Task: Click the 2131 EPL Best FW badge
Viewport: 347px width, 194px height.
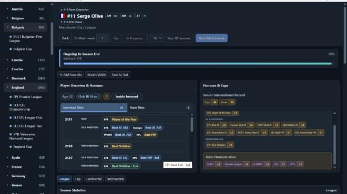Action: coord(146,135)
